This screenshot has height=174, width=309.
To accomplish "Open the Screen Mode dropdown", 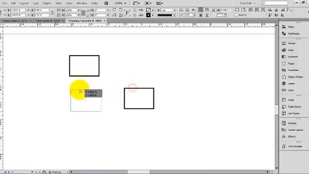I will pyautogui.click(x=148, y=3).
